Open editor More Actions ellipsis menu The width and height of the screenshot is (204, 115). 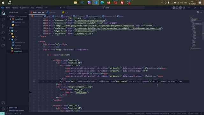point(201,12)
